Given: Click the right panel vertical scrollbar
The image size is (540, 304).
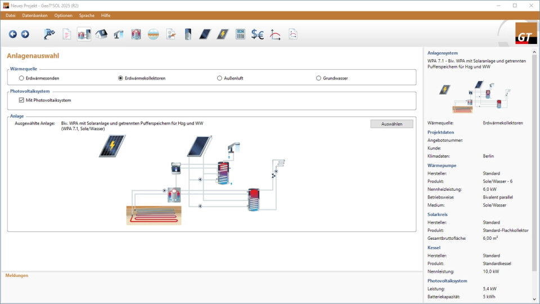Looking at the screenshot, I should [534, 169].
